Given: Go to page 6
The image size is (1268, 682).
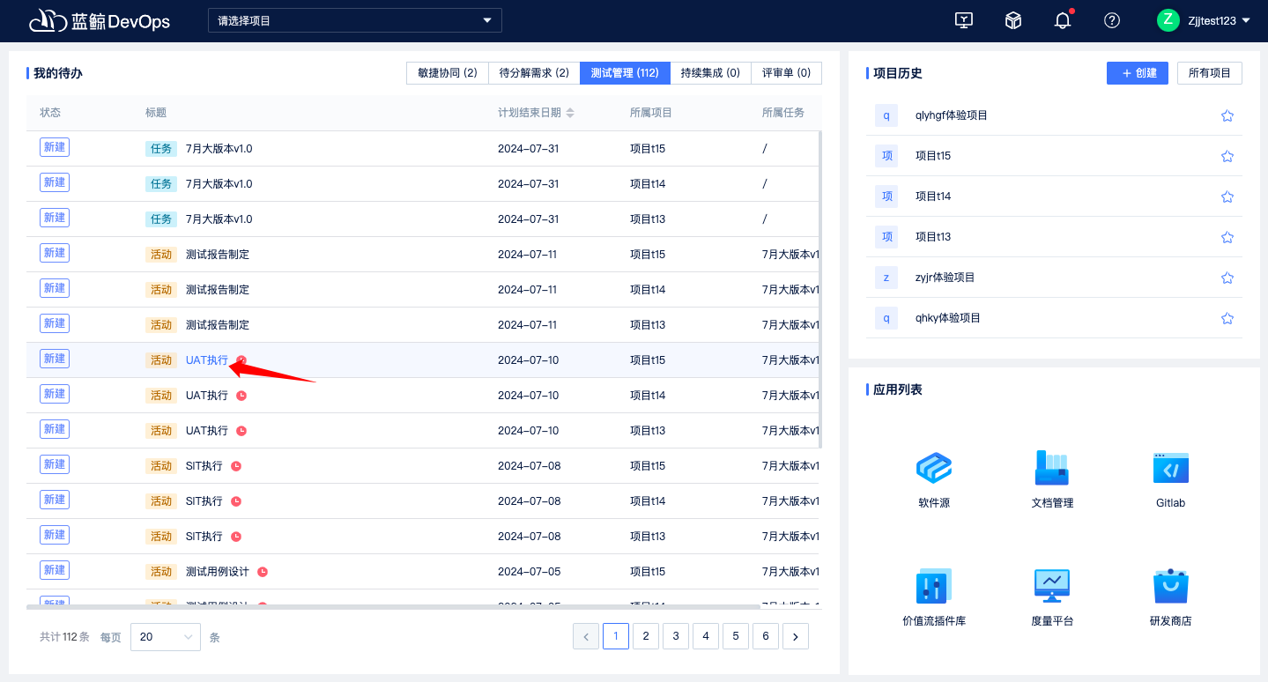Looking at the screenshot, I should [x=766, y=636].
